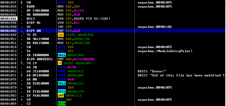Click address 0040106C
226x106 pixels.
tap(9, 71)
